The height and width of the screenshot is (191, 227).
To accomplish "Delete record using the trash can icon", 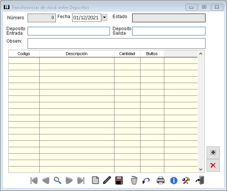I will (x=134, y=180).
